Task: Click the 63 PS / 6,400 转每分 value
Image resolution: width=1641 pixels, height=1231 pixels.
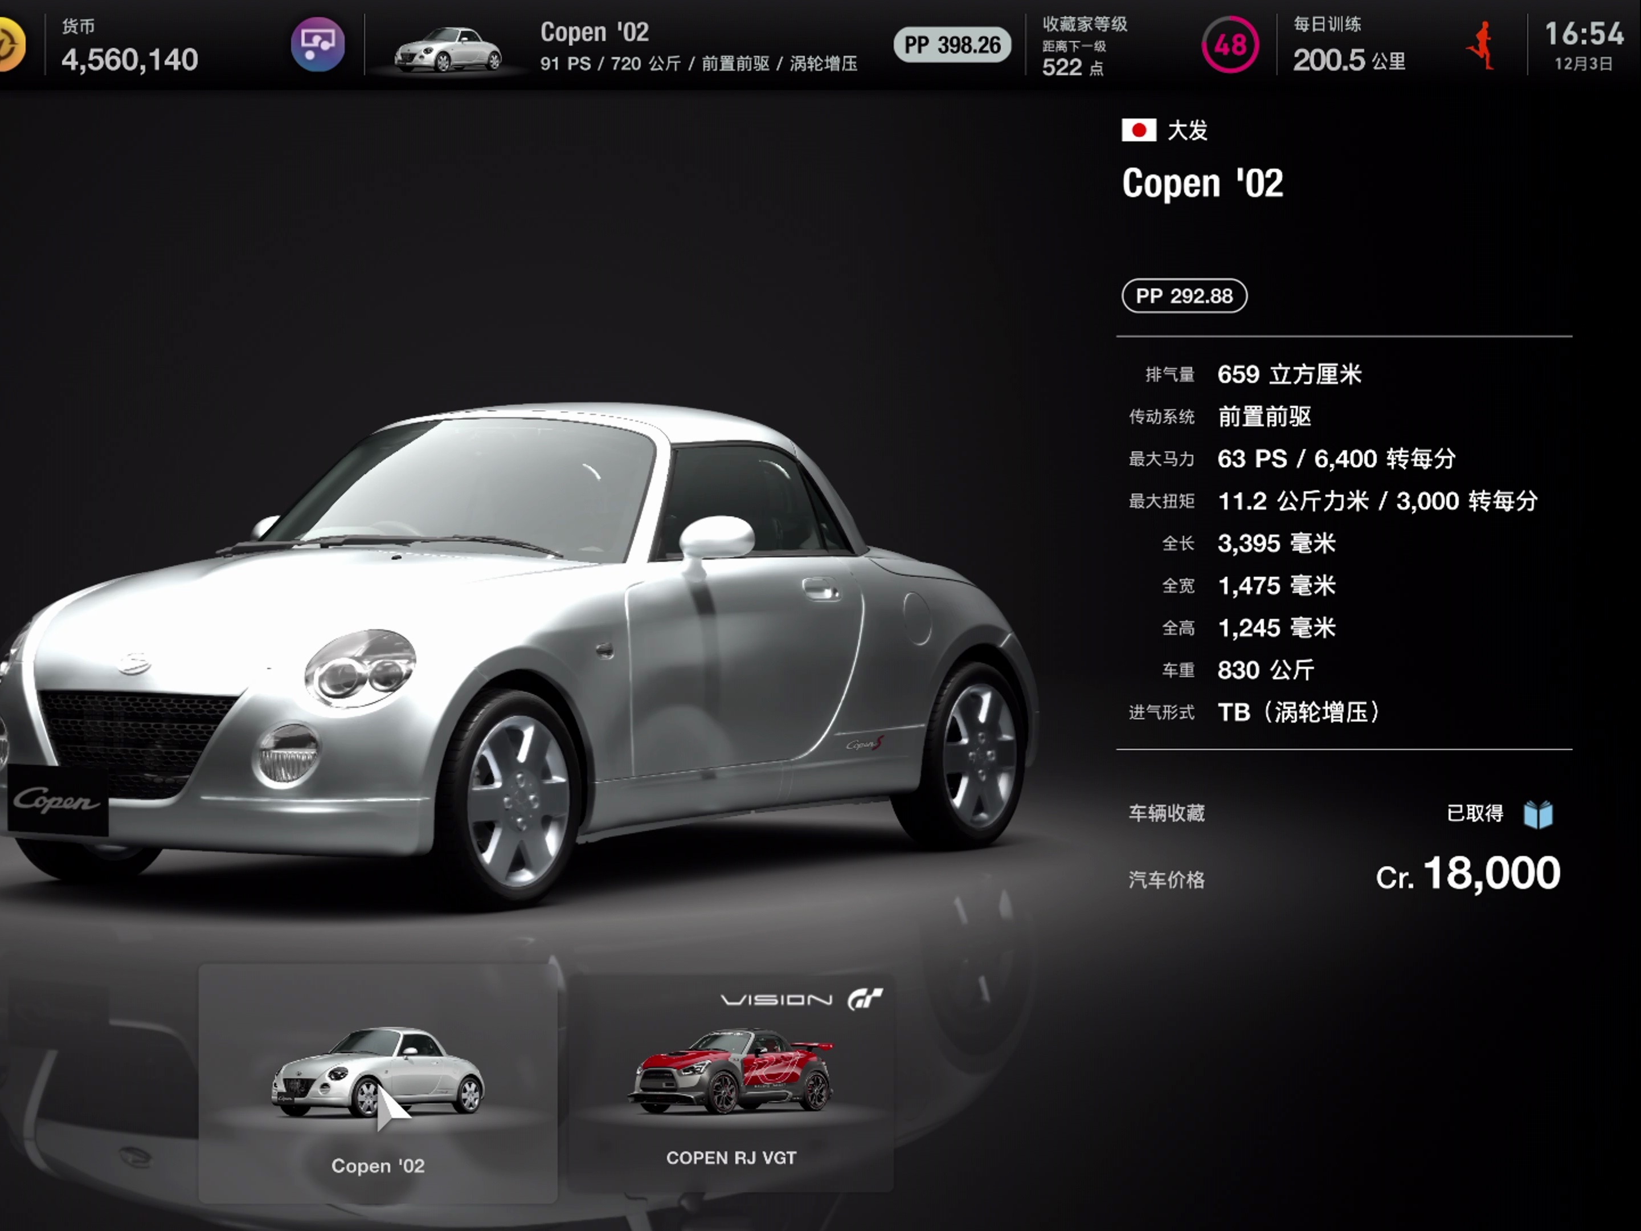Action: pyautogui.click(x=1336, y=459)
